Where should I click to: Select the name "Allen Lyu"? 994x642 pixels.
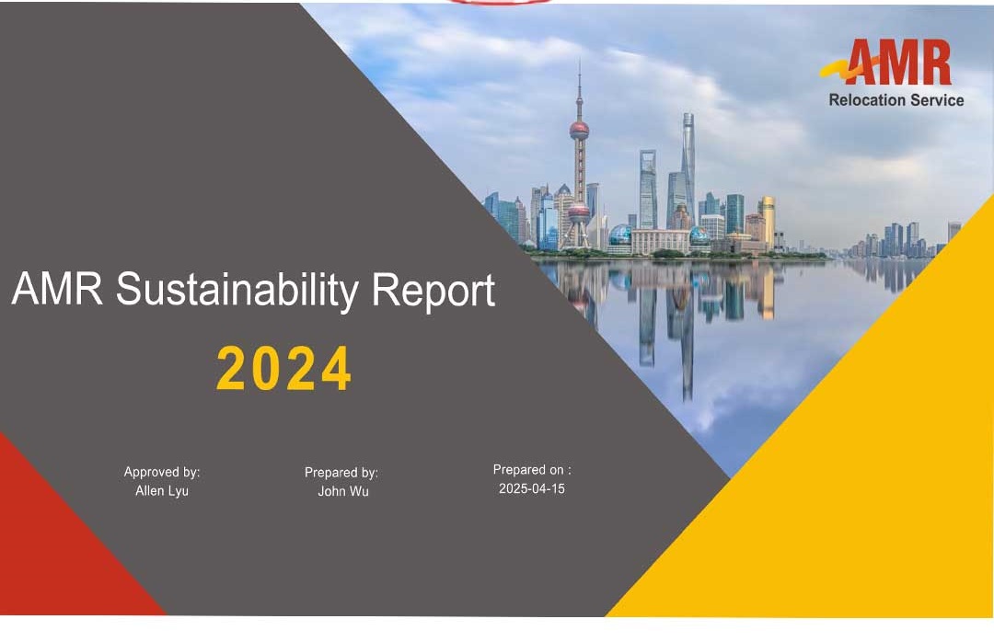[x=162, y=491]
